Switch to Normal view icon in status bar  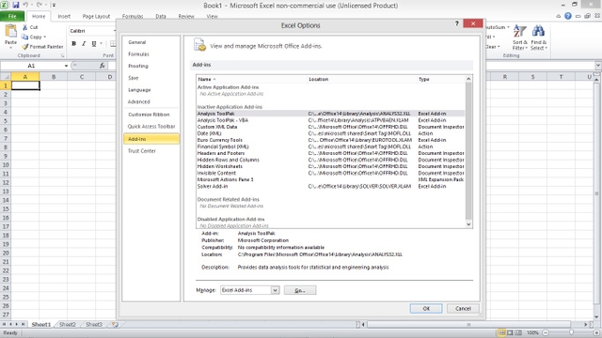tap(501, 332)
